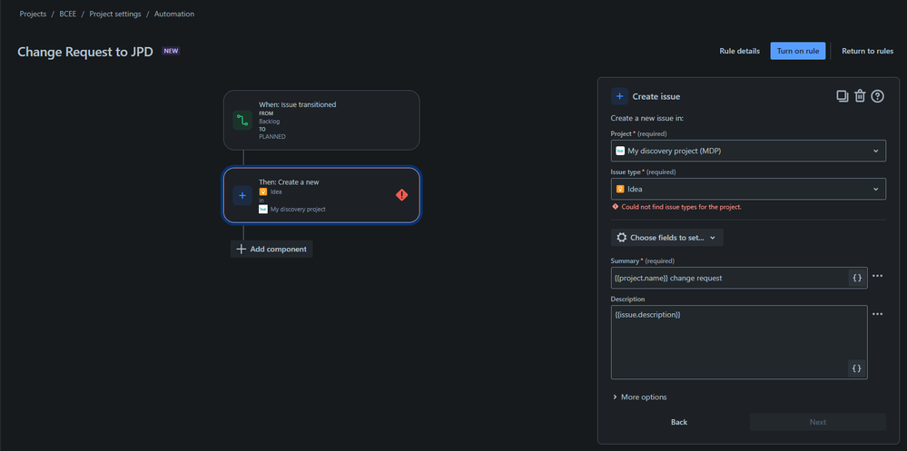
Task: Click the red error icon on action card
Action: pos(402,195)
